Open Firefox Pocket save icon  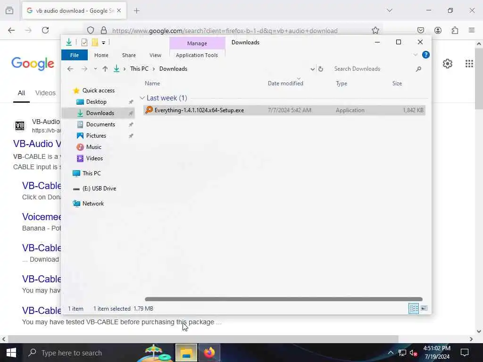[420, 30]
